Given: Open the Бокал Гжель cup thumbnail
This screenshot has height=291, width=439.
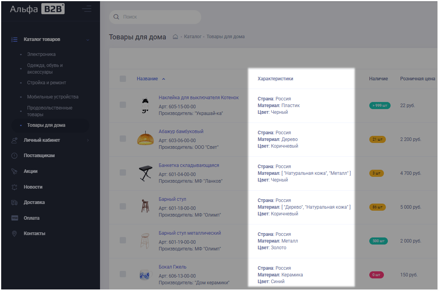Looking at the screenshot, I should [146, 274].
